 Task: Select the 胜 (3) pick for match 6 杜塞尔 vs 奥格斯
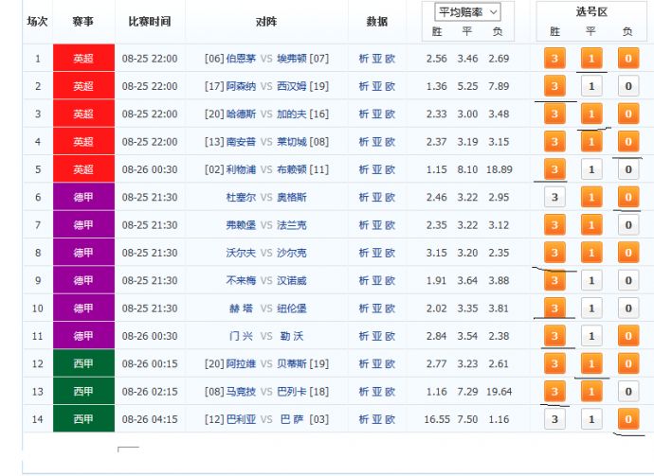[555, 198]
